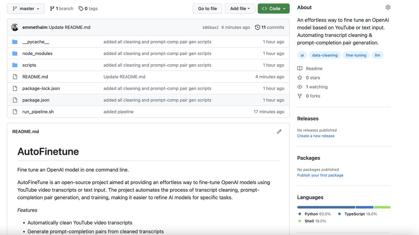The width and height of the screenshot is (419, 235).
Task: Click the '4 minutes ago' timestamp in README.md row
Action: 270,77
